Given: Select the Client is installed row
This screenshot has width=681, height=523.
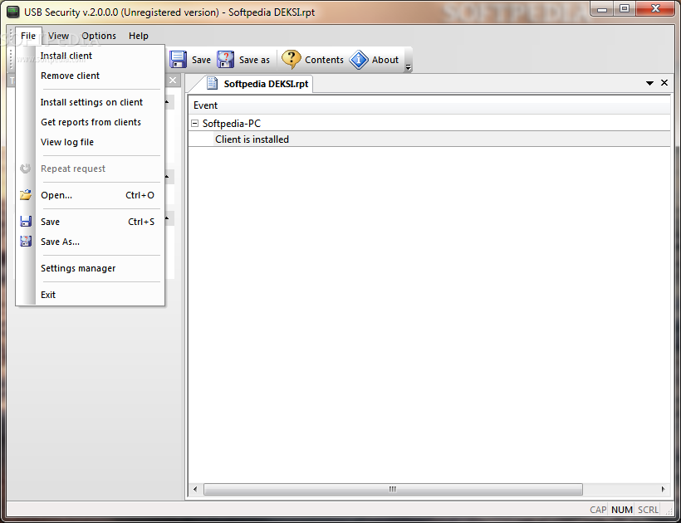Looking at the screenshot, I should tap(429, 139).
